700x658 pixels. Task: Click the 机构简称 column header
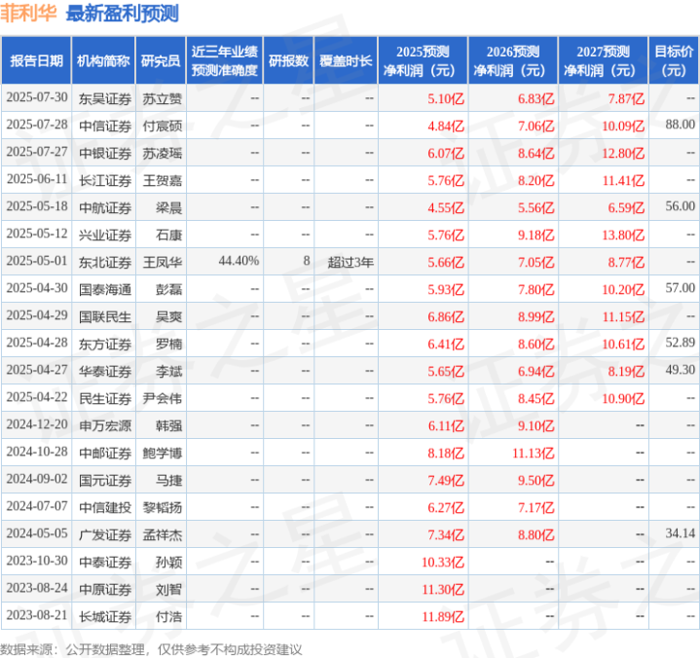tap(103, 60)
